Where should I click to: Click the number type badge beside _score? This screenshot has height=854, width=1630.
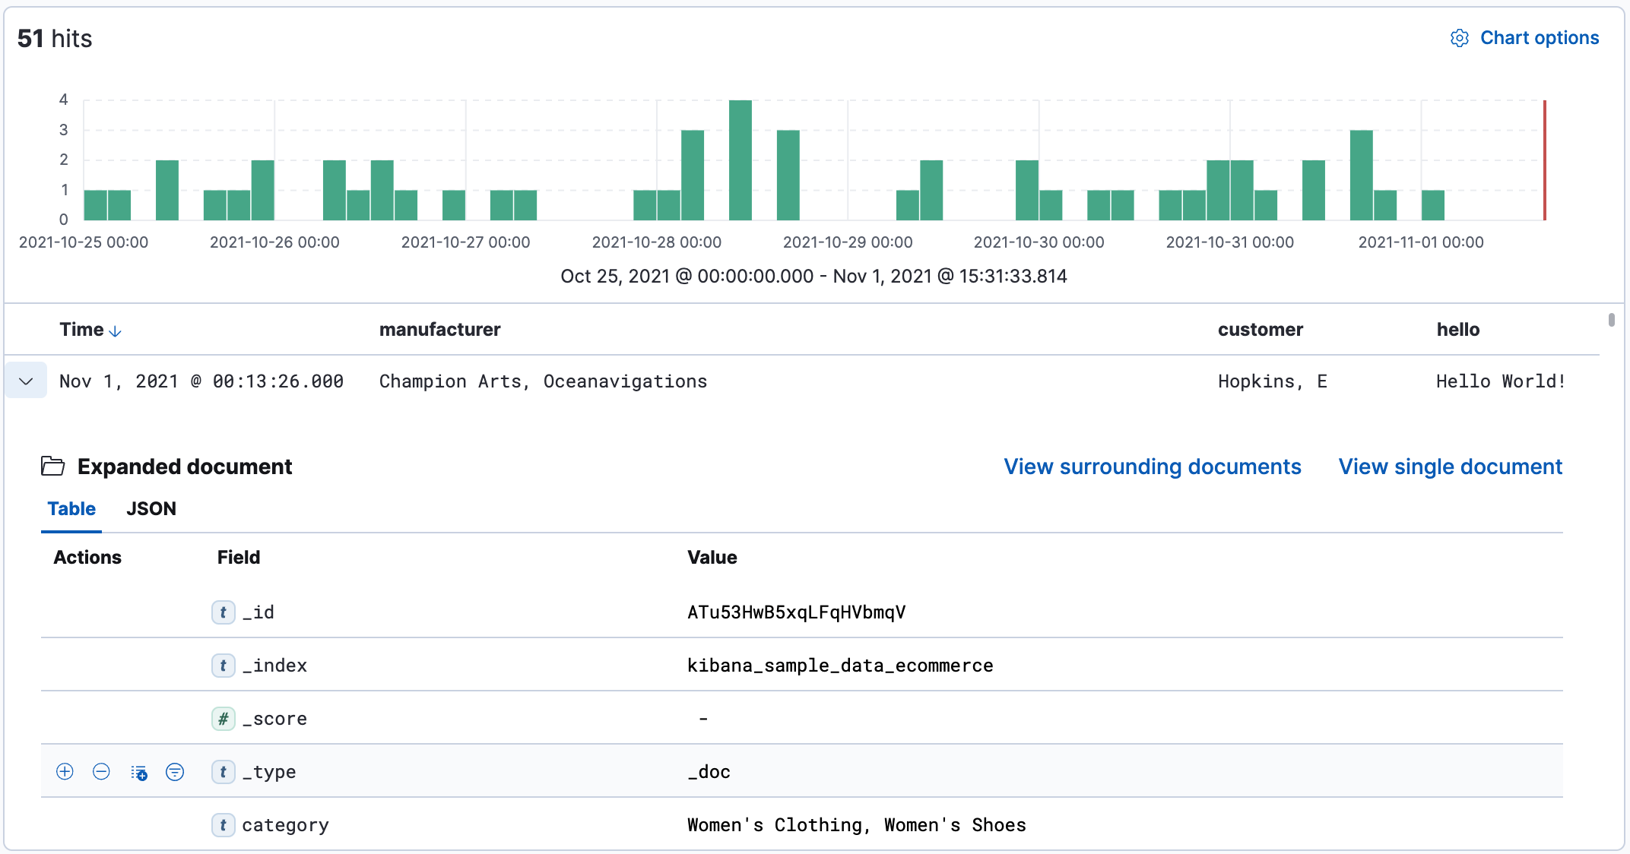[x=223, y=719]
